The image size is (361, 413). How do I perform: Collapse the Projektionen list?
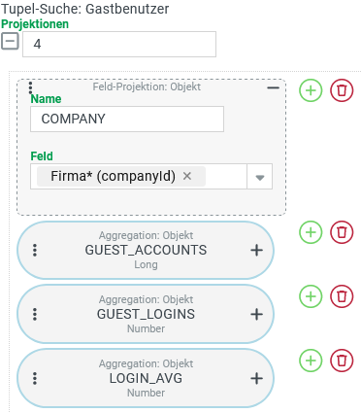10,41
